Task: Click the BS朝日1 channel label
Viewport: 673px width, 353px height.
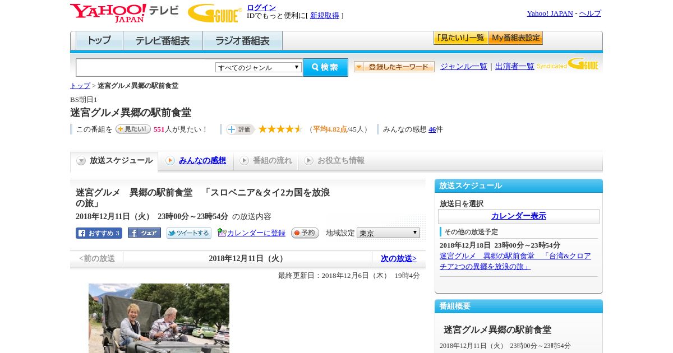Action: (x=84, y=100)
